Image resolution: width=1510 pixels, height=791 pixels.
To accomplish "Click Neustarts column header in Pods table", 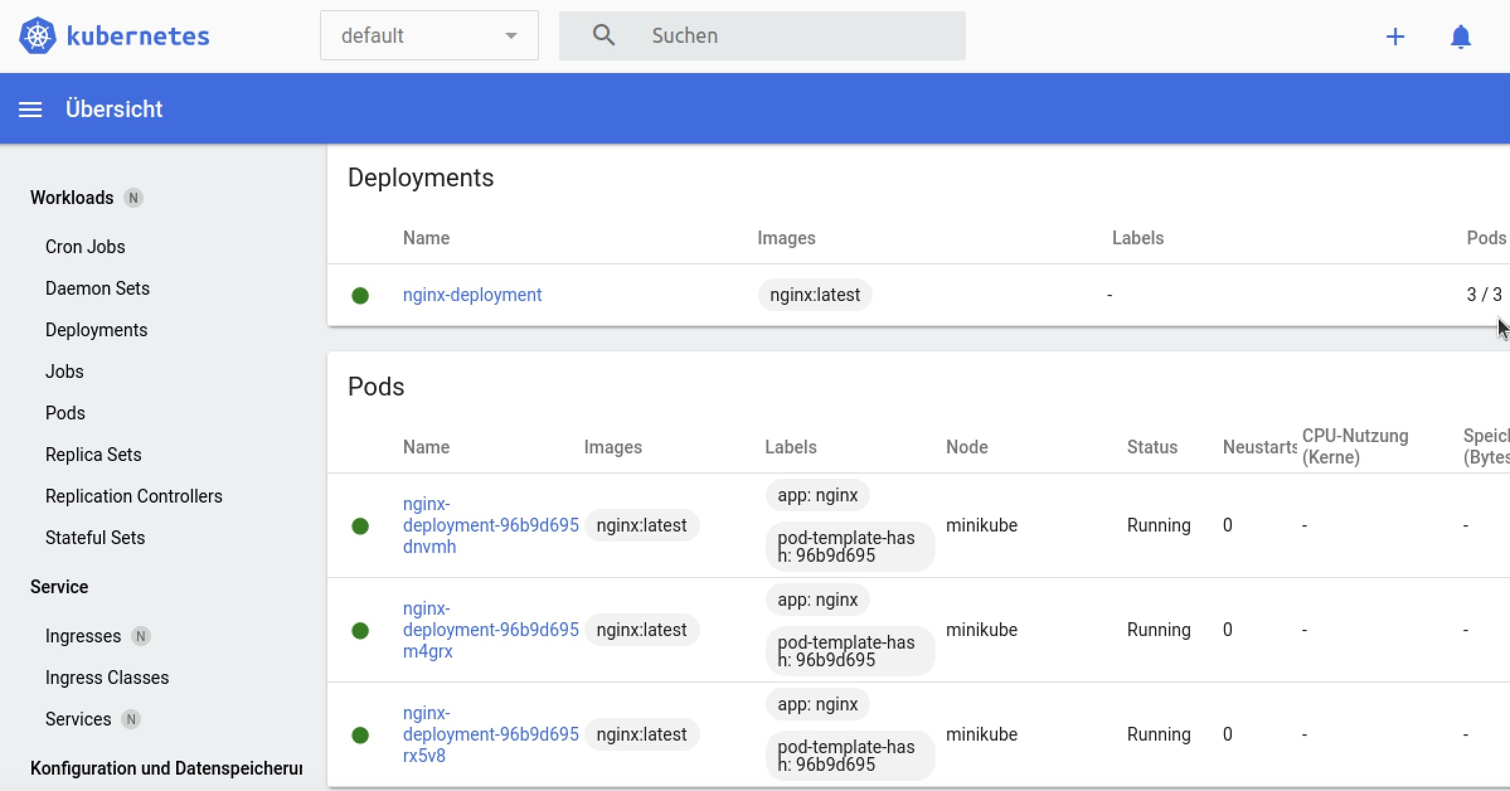I will click(x=1259, y=447).
